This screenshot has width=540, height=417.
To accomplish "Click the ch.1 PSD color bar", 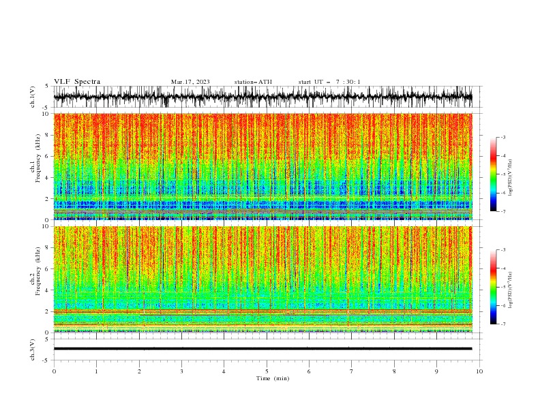I will [x=493, y=174].
